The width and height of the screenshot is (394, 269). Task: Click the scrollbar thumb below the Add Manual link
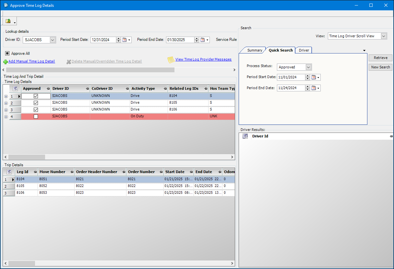tap(90, 70)
